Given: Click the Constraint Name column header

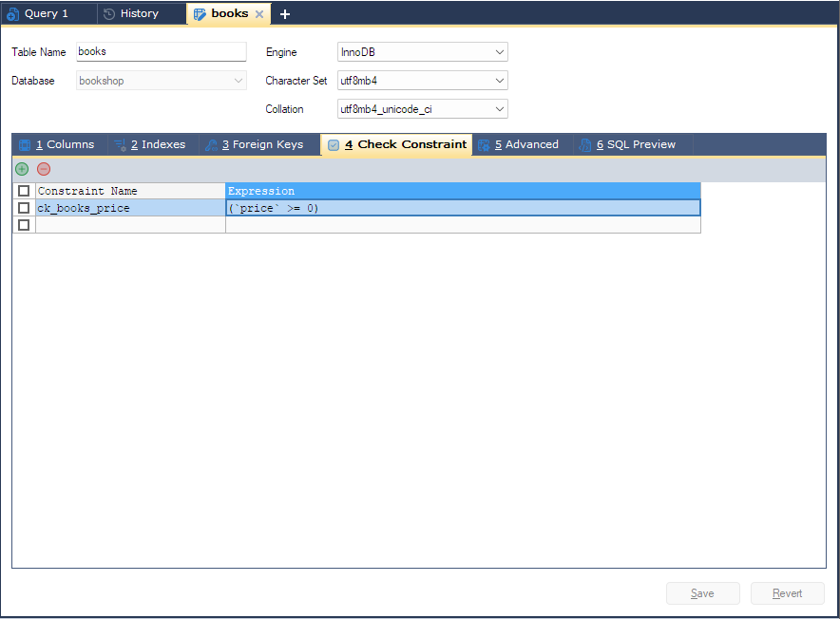Looking at the screenshot, I should (x=131, y=191).
